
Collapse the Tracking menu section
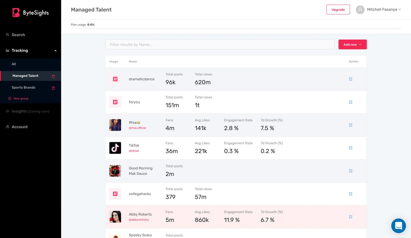pyautogui.click(x=56, y=51)
